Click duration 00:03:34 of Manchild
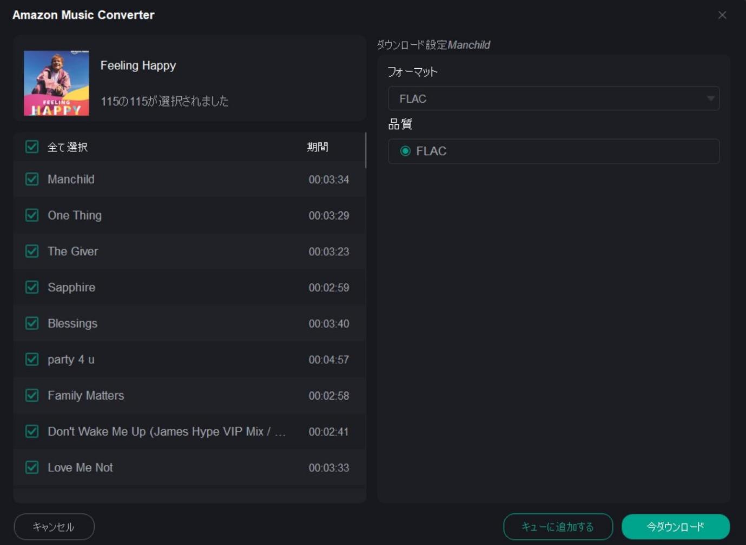746x545 pixels. (x=329, y=180)
